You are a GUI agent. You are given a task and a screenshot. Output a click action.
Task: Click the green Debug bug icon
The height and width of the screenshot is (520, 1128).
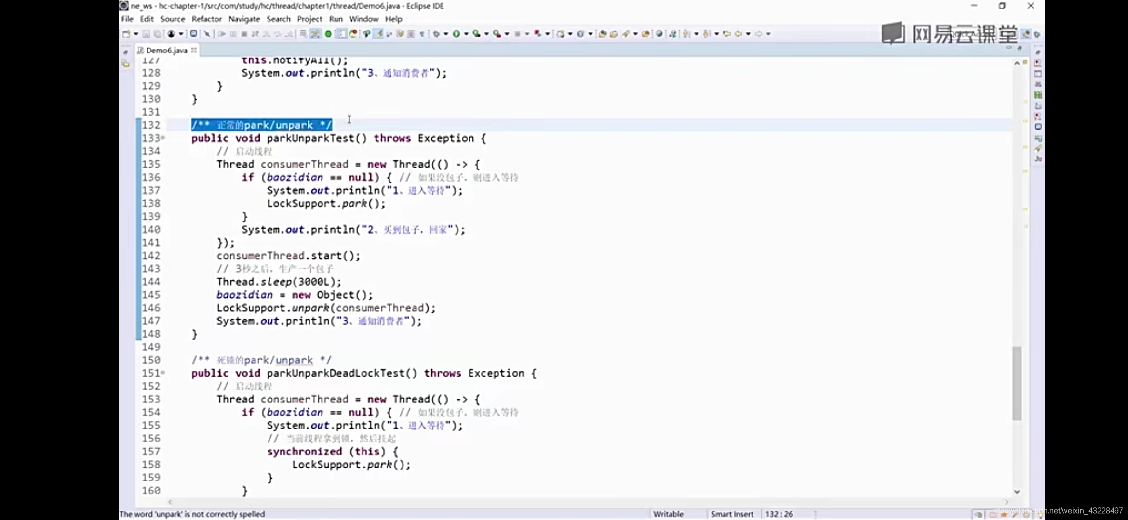[436, 34]
